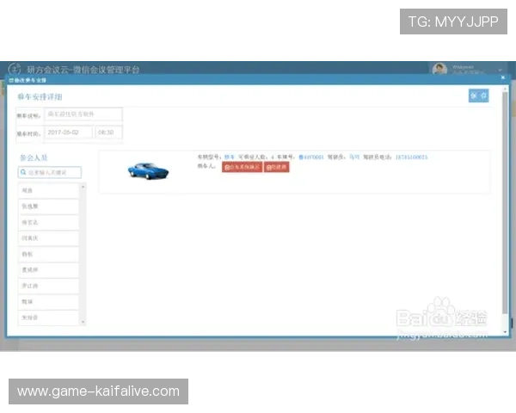Select the last visible attendee in list
Screen dimensions: 516x413
49,318
